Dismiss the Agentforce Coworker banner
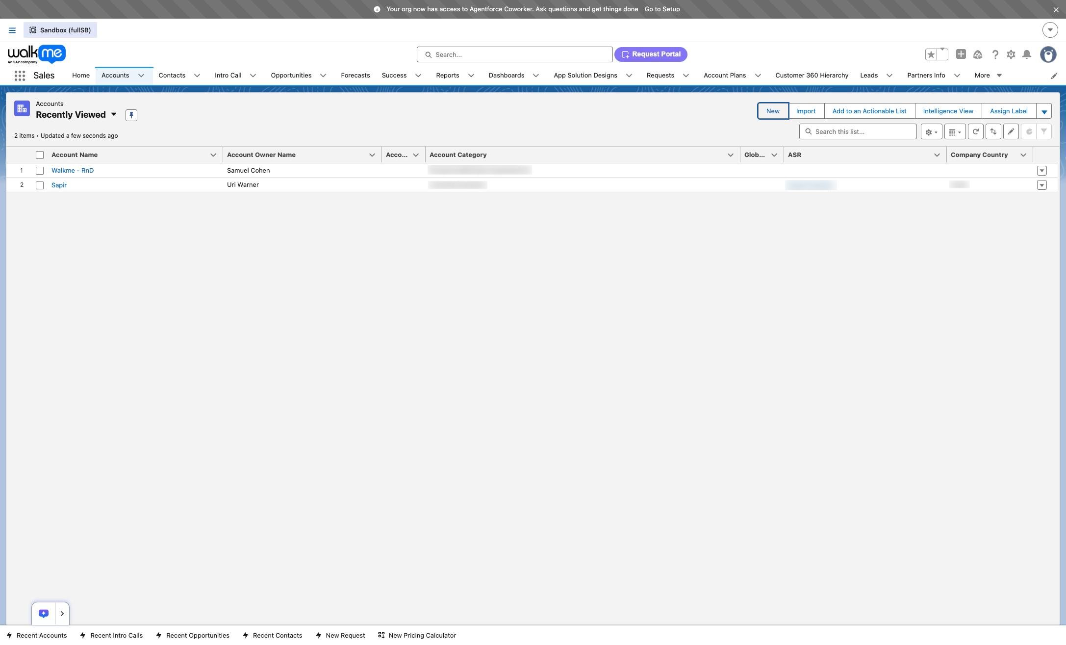Image resolution: width=1066 pixels, height=645 pixels. 1056,9
